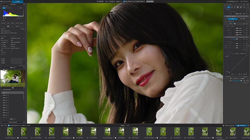Screen dimensions: 250x140
Task: Adjust the exposure compensation slider
Action: 237,14
